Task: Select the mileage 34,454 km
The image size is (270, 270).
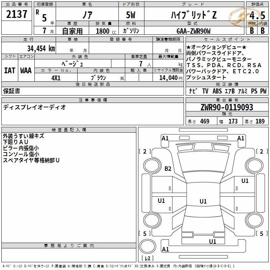Action: tap(41, 49)
